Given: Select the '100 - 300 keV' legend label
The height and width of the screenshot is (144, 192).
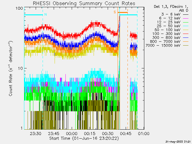Looking at the screenshot, I should click(166, 34).
